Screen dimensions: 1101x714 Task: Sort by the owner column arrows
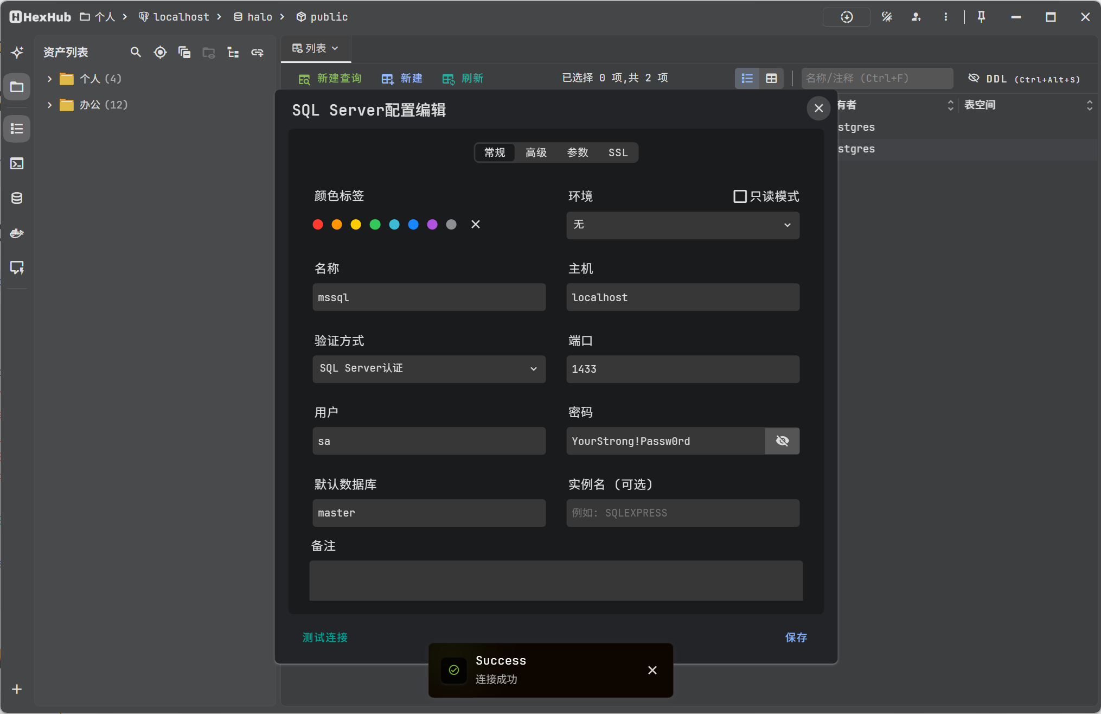950,105
